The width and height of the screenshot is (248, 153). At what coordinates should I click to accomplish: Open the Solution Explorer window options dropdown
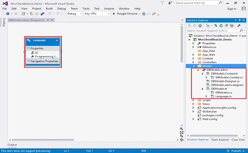236,20
